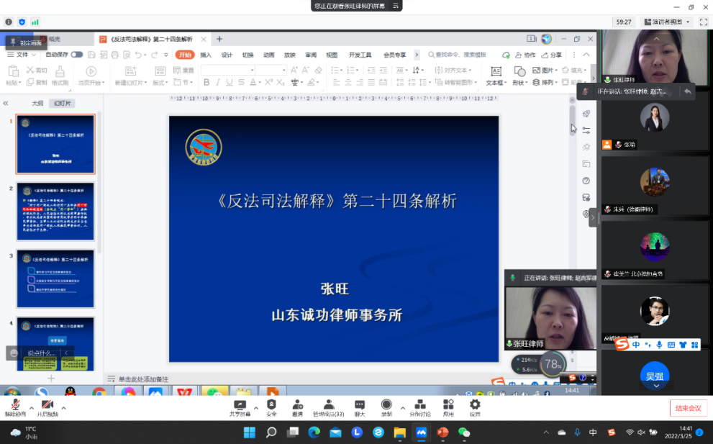Click the 共享屏幕 share screen icon

[240, 405]
